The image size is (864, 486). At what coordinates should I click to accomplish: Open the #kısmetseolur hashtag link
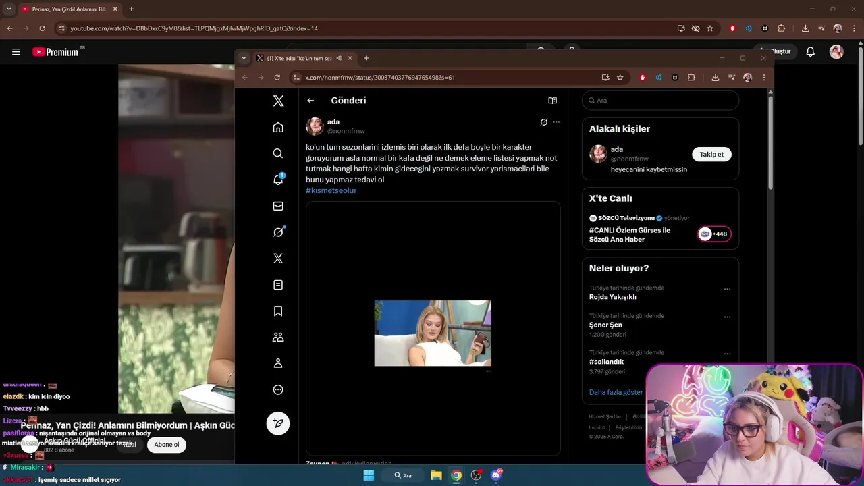[331, 190]
